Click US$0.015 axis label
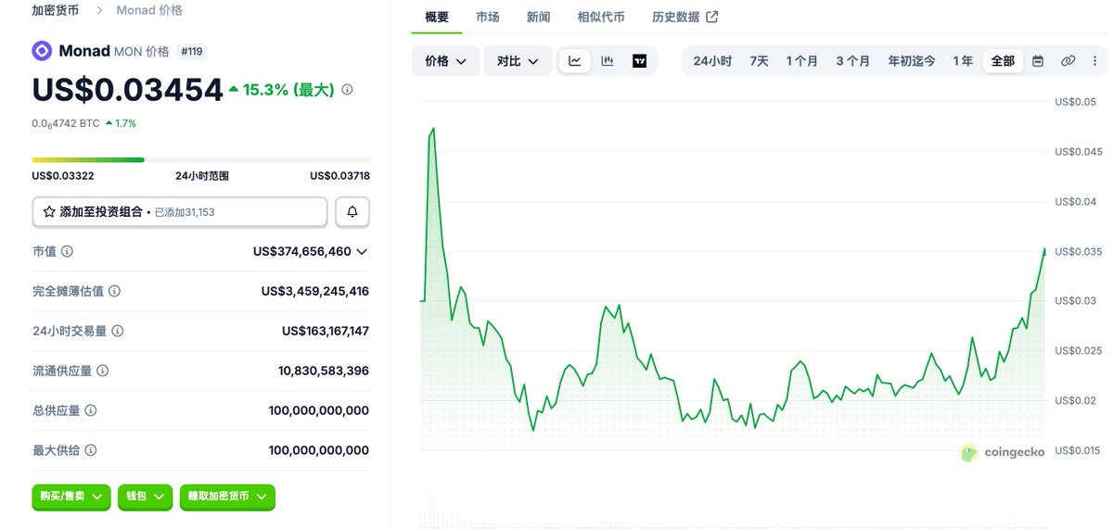This screenshot has width=1113, height=529. click(1078, 451)
